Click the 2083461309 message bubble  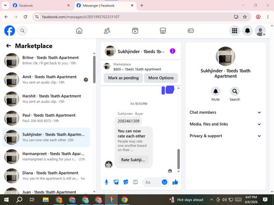click(128, 121)
